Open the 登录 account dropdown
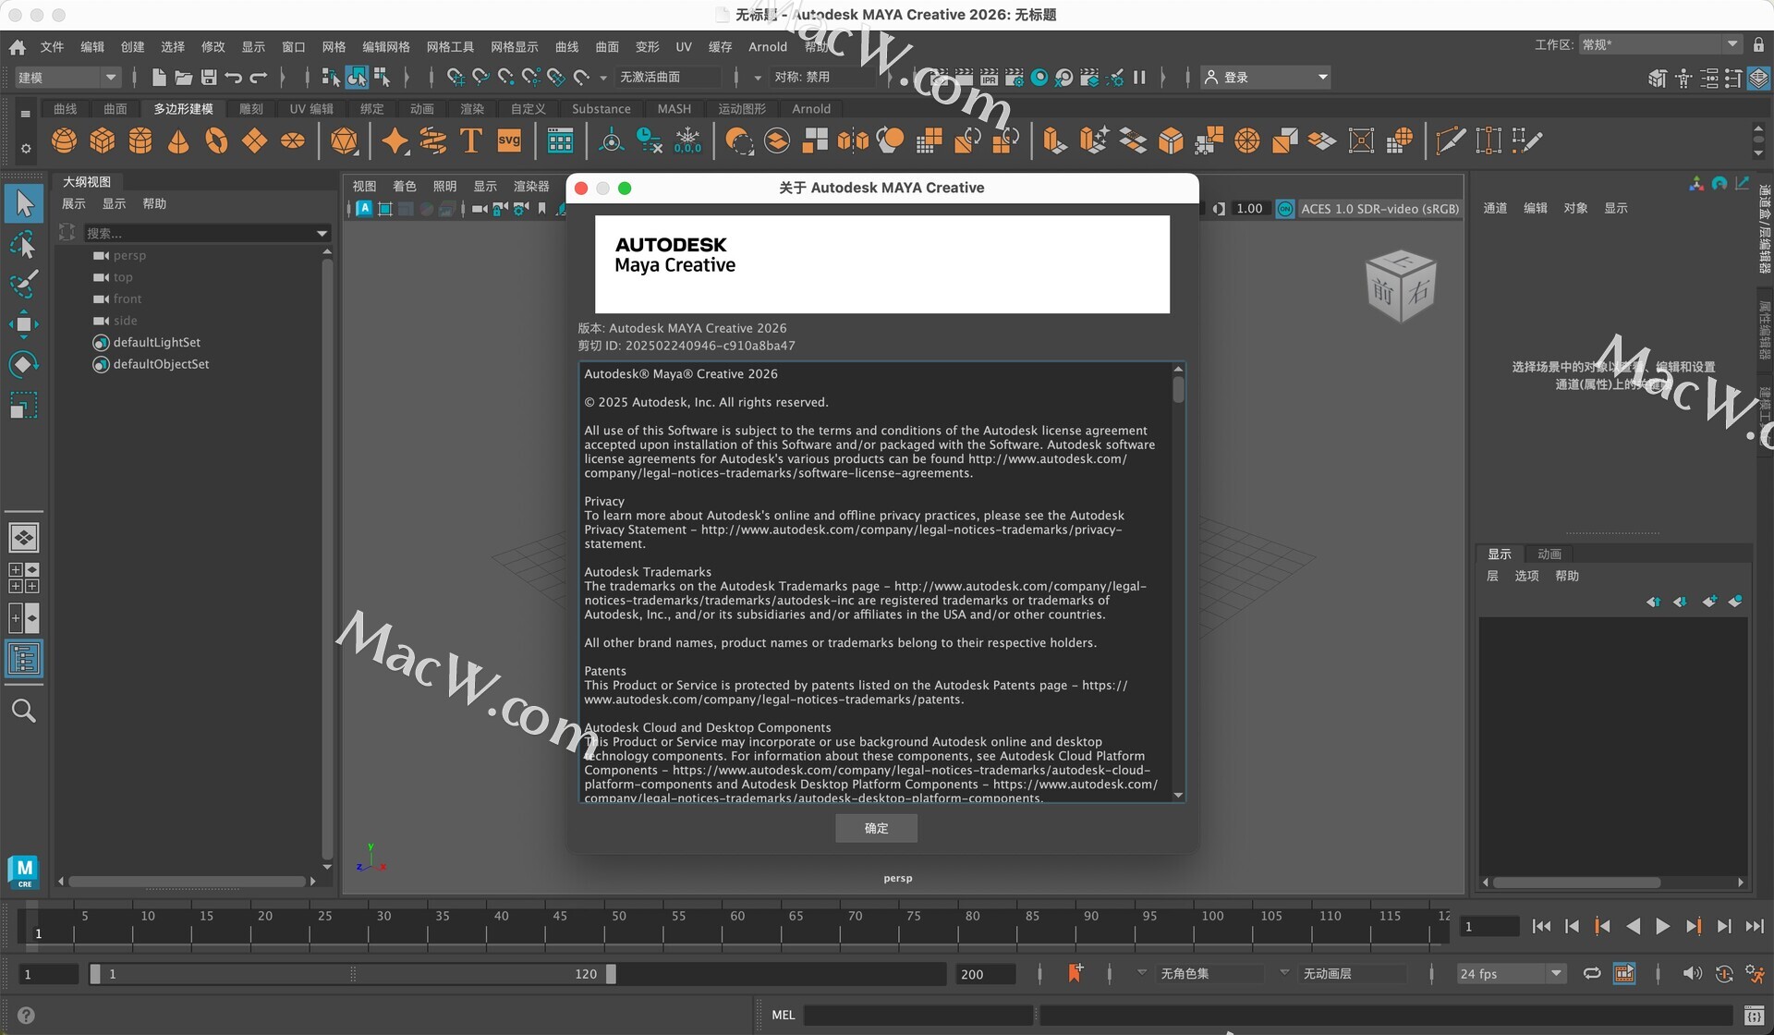The width and height of the screenshot is (1774, 1035). pos(1266,78)
